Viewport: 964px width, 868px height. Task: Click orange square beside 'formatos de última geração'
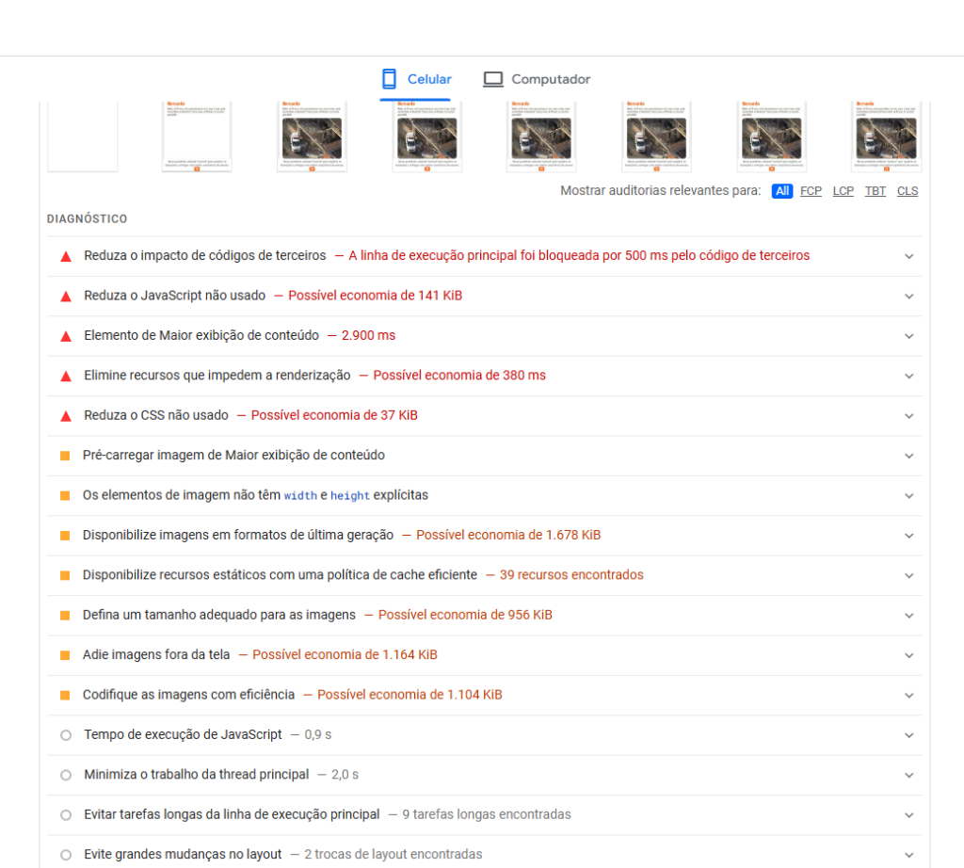pos(65,536)
